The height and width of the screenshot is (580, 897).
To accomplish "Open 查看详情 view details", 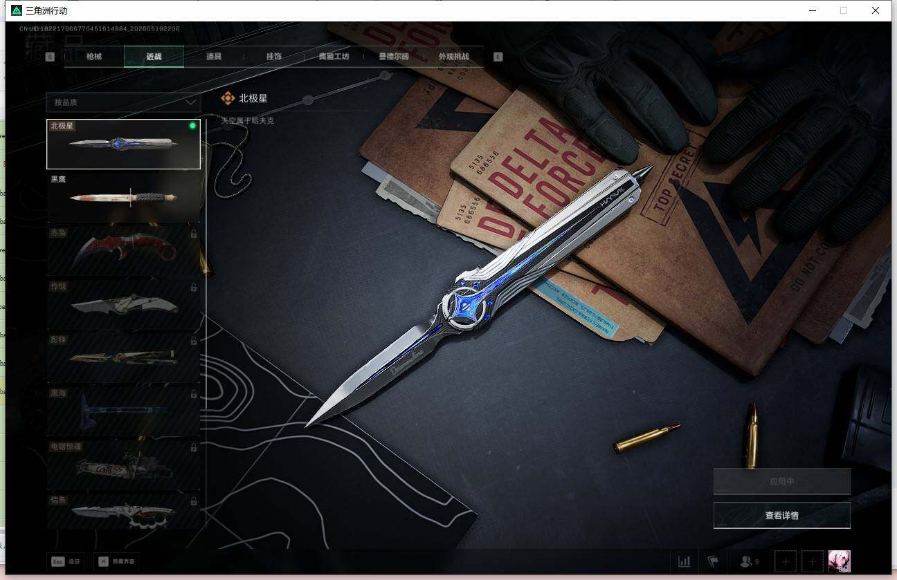I will tap(781, 515).
